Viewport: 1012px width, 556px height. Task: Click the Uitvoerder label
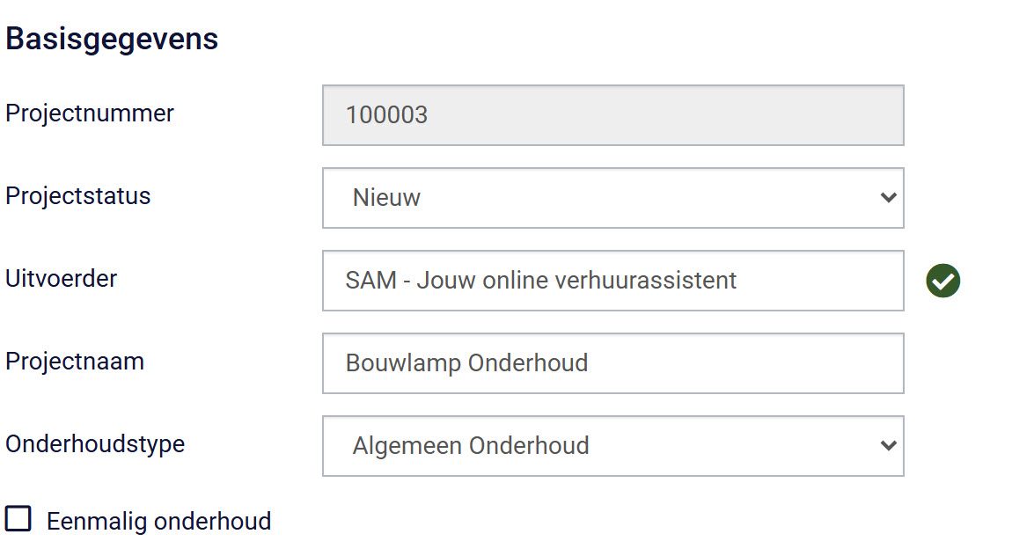(x=62, y=279)
